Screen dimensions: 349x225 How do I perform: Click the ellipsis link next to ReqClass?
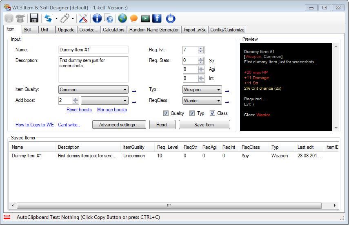coord(227,101)
